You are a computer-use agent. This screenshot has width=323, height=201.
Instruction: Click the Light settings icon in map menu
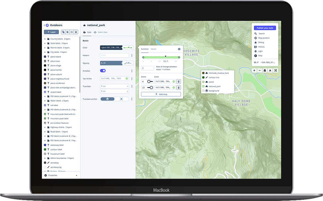pos(255,51)
